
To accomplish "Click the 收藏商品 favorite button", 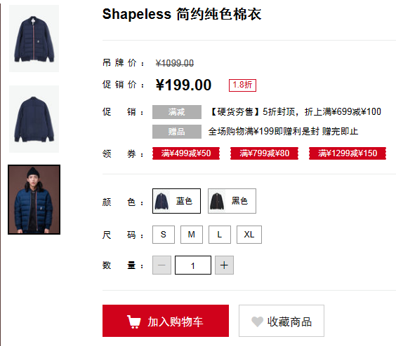I will (282, 321).
